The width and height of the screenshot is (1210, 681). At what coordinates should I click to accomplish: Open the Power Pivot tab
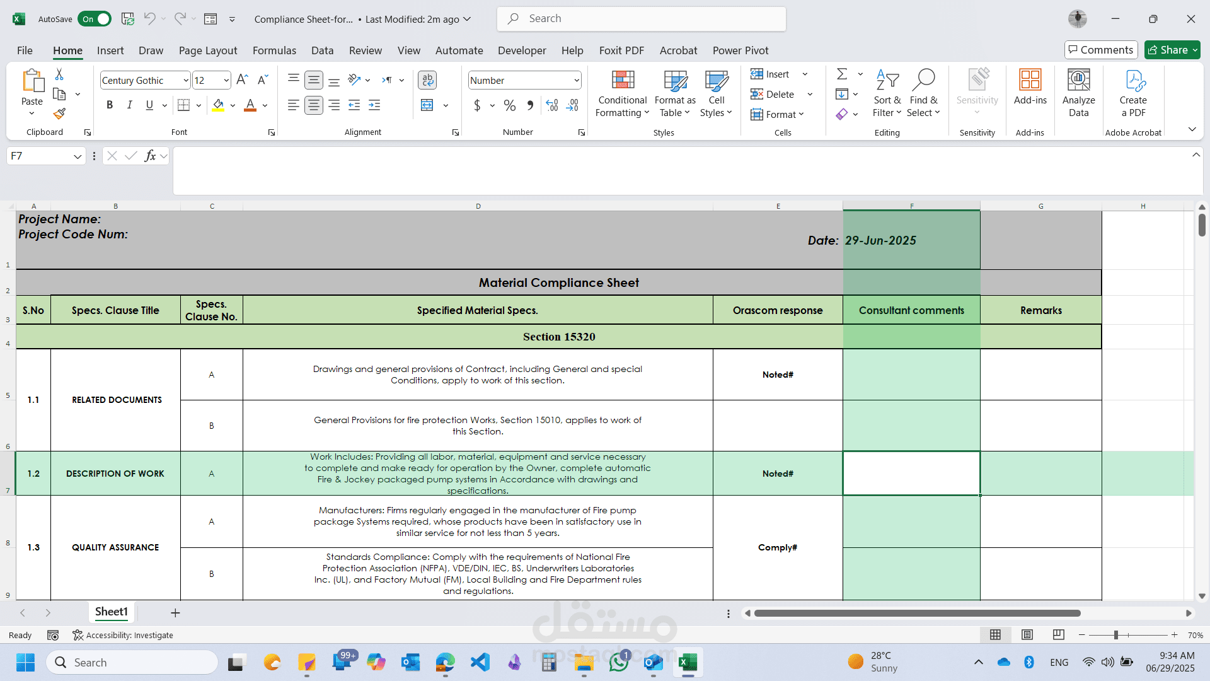coord(740,50)
